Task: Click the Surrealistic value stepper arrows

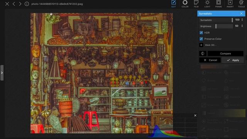Action: click(x=242, y=20)
